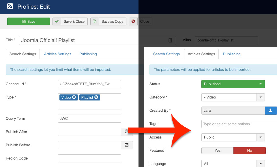Switch to the inactive blue Search Settings tab
This screenshot has width=277, height=167.
pyautogui.click(x=166, y=54)
